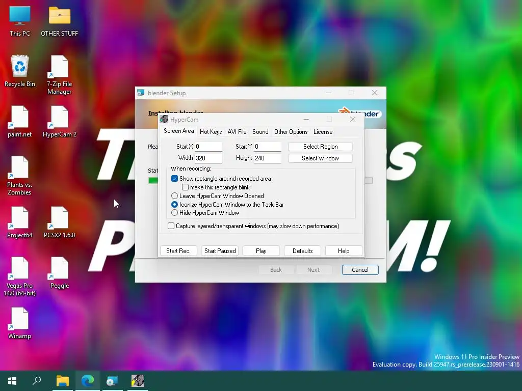Viewport: 522px width, 391px height.
Task: Cancel the blender Setup installation
Action: (x=360, y=270)
